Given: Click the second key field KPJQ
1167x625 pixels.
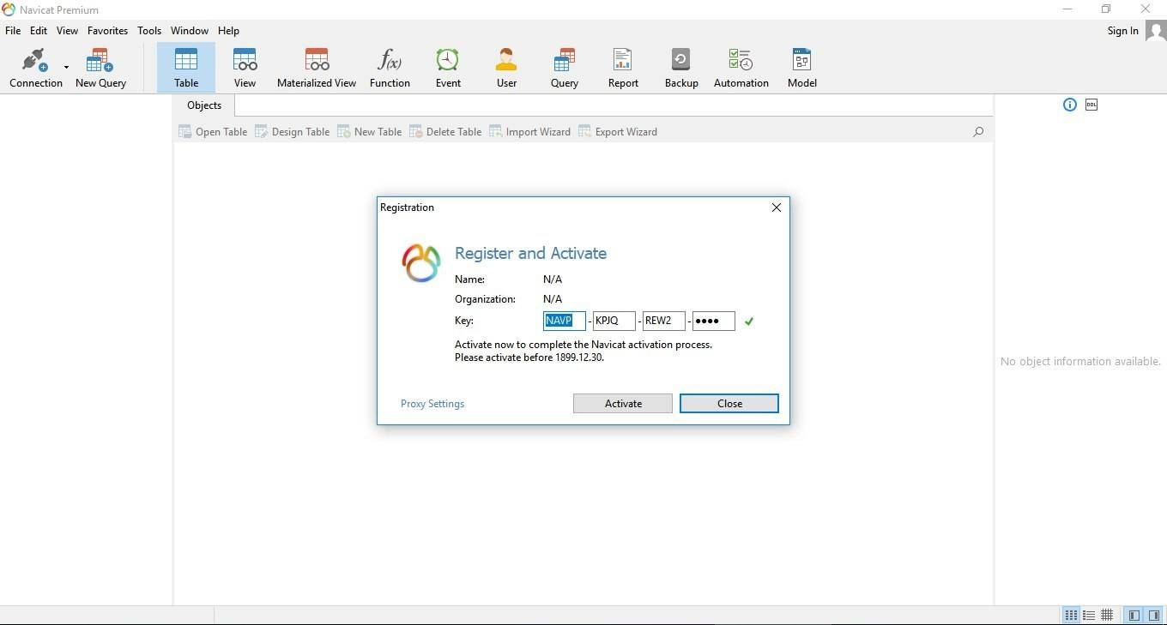Looking at the screenshot, I should point(614,321).
